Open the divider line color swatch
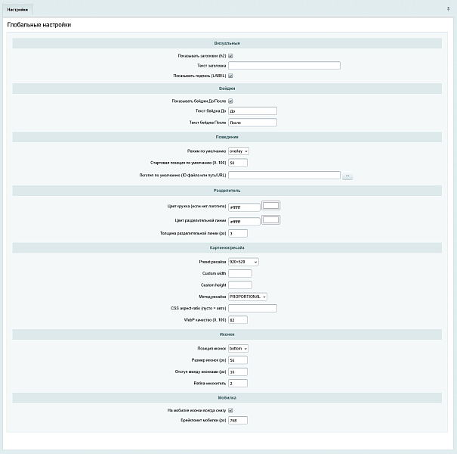 (x=270, y=220)
